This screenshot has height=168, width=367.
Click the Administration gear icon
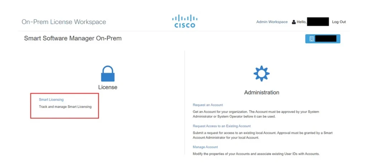click(261, 74)
